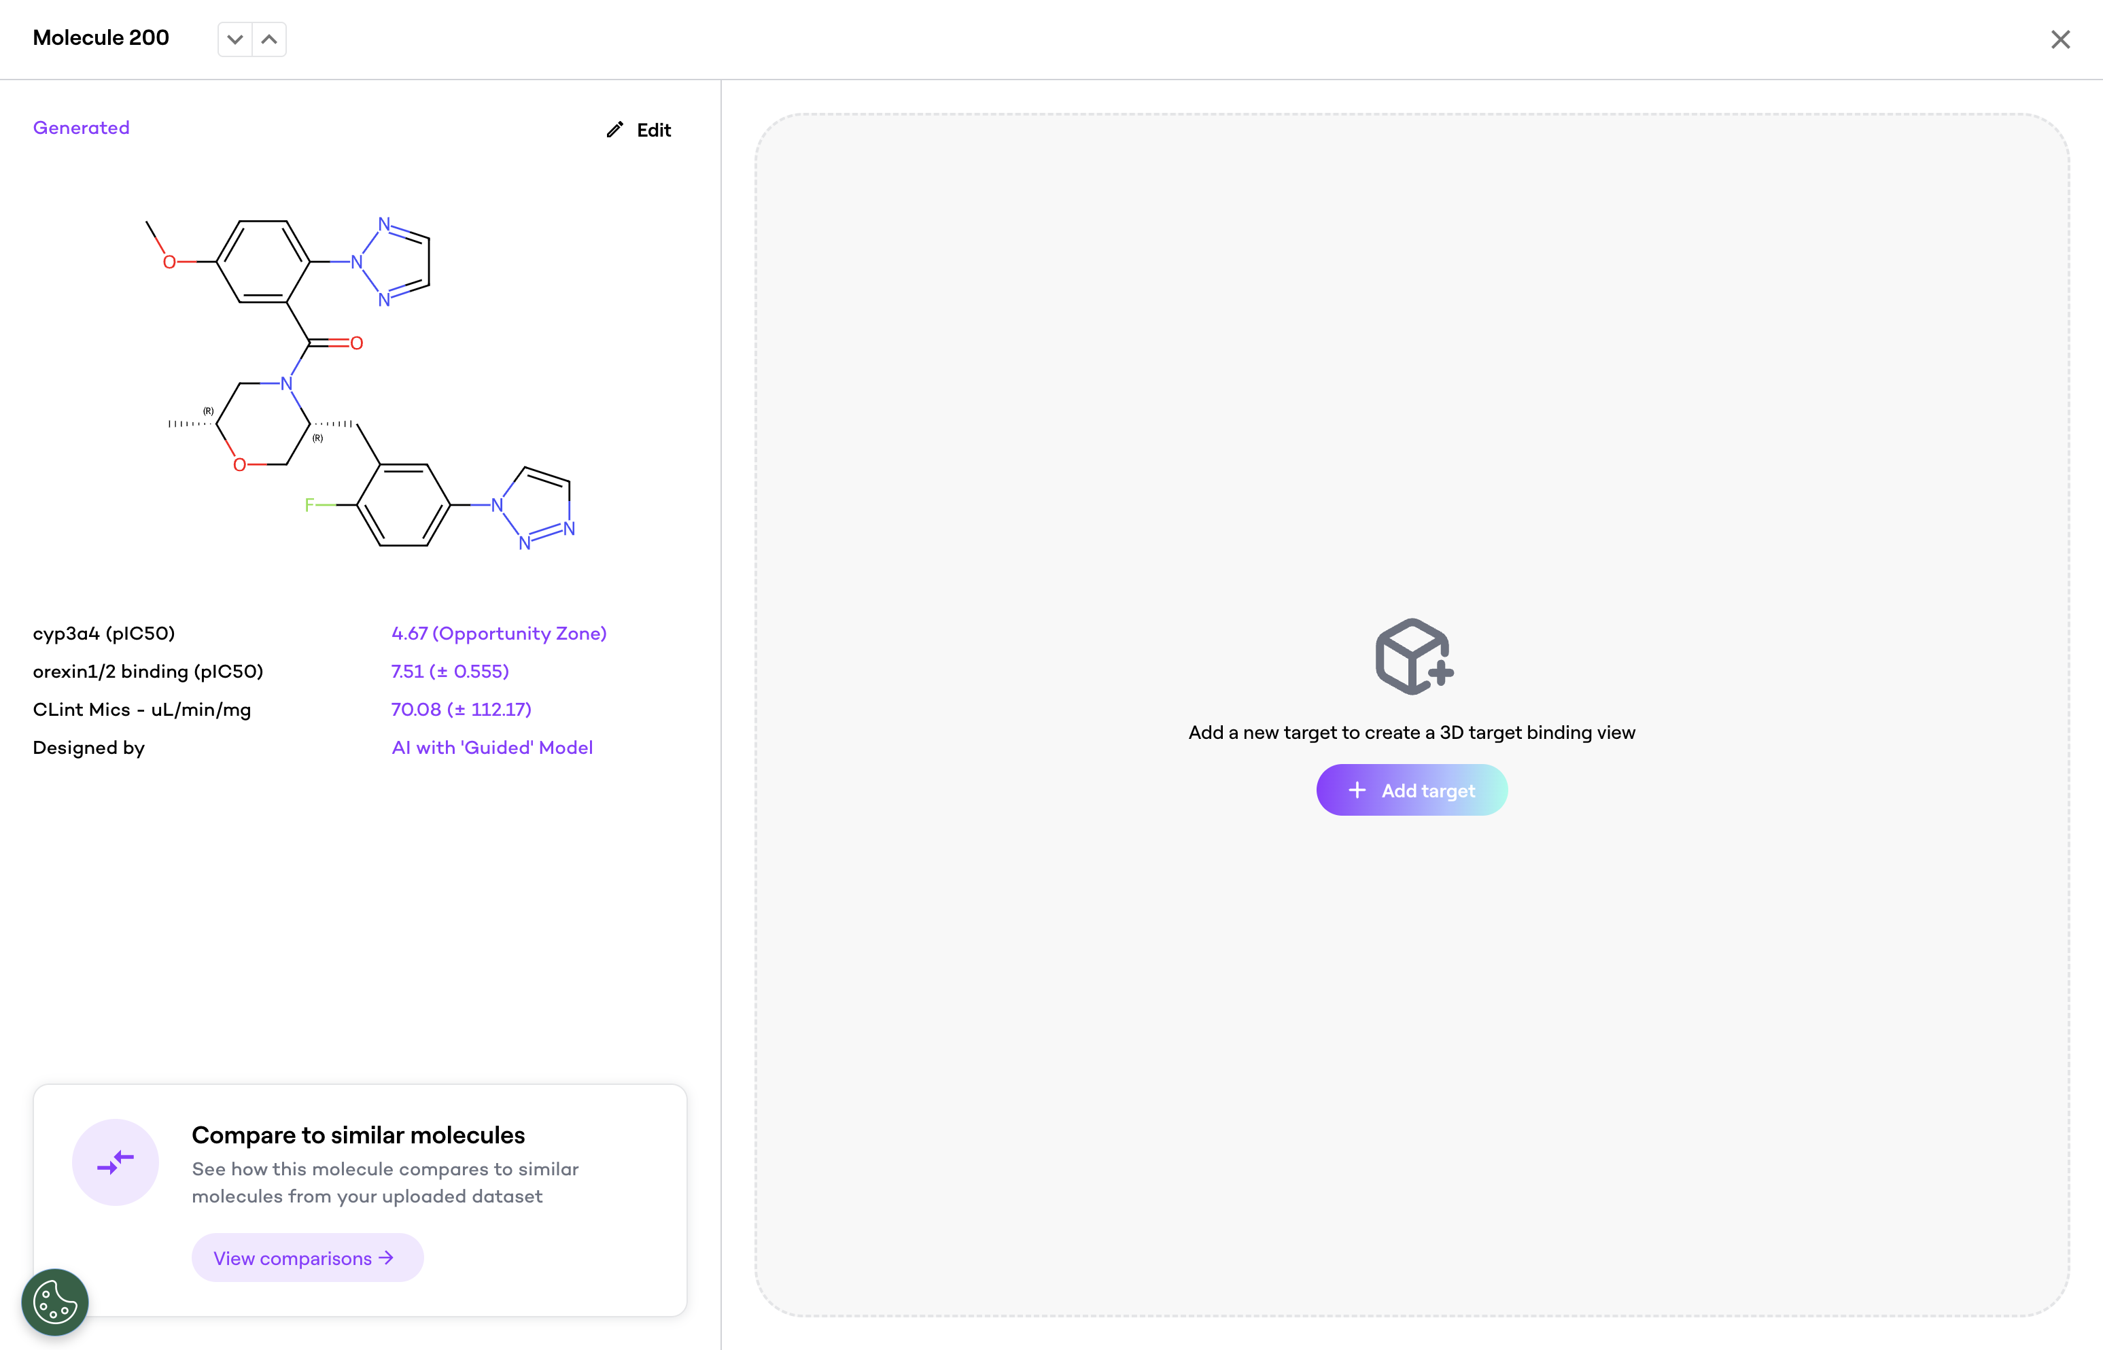Close the Molecule 200 panel
2103x1350 pixels.
point(2060,39)
